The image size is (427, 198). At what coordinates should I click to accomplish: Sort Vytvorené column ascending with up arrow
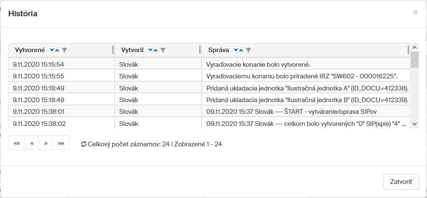coord(57,50)
